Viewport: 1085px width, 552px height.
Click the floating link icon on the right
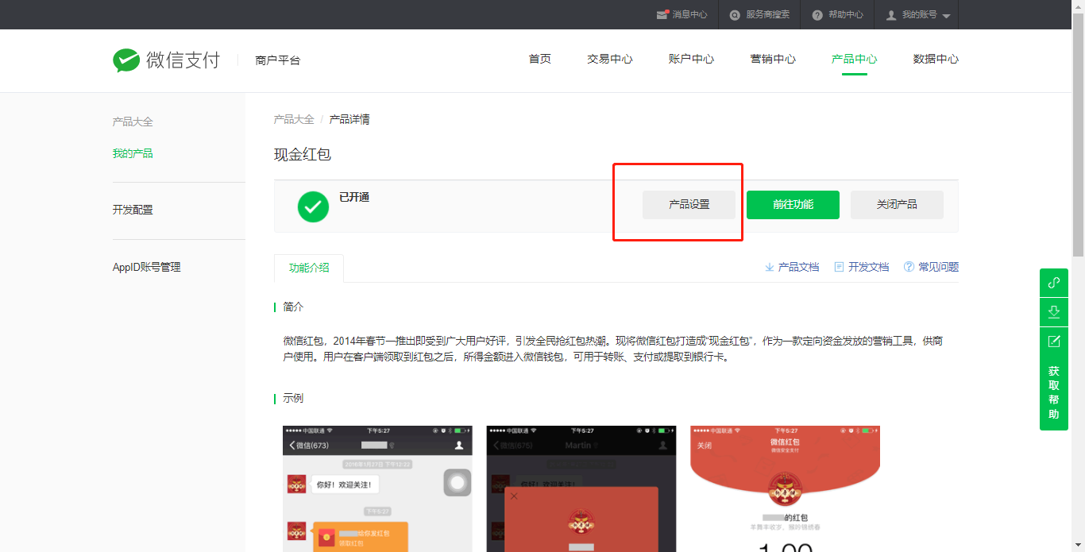tap(1054, 283)
